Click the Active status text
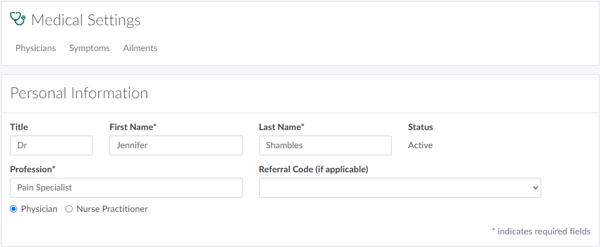 click(x=420, y=145)
